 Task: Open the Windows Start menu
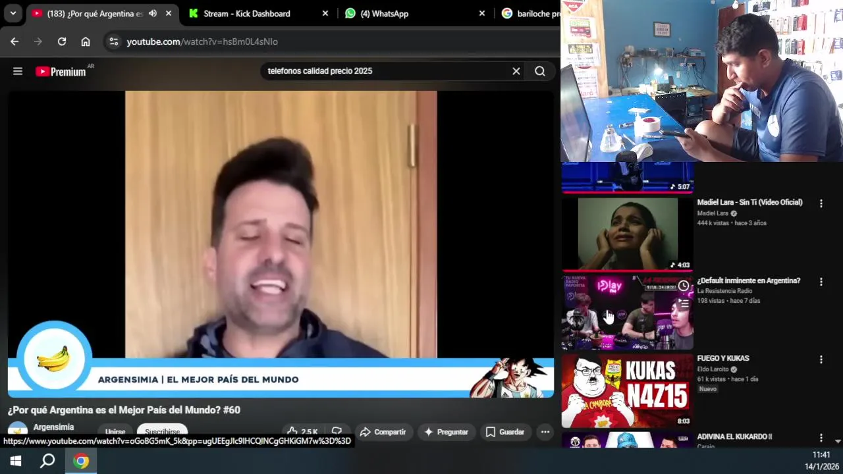point(16,461)
